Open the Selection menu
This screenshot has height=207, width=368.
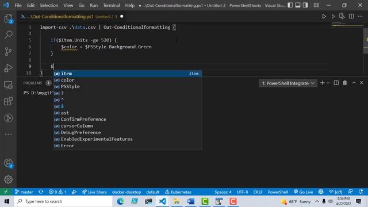[49, 5]
